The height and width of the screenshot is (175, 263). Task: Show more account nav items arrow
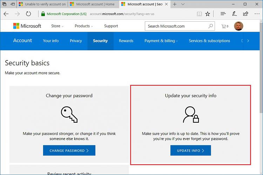[248, 41]
